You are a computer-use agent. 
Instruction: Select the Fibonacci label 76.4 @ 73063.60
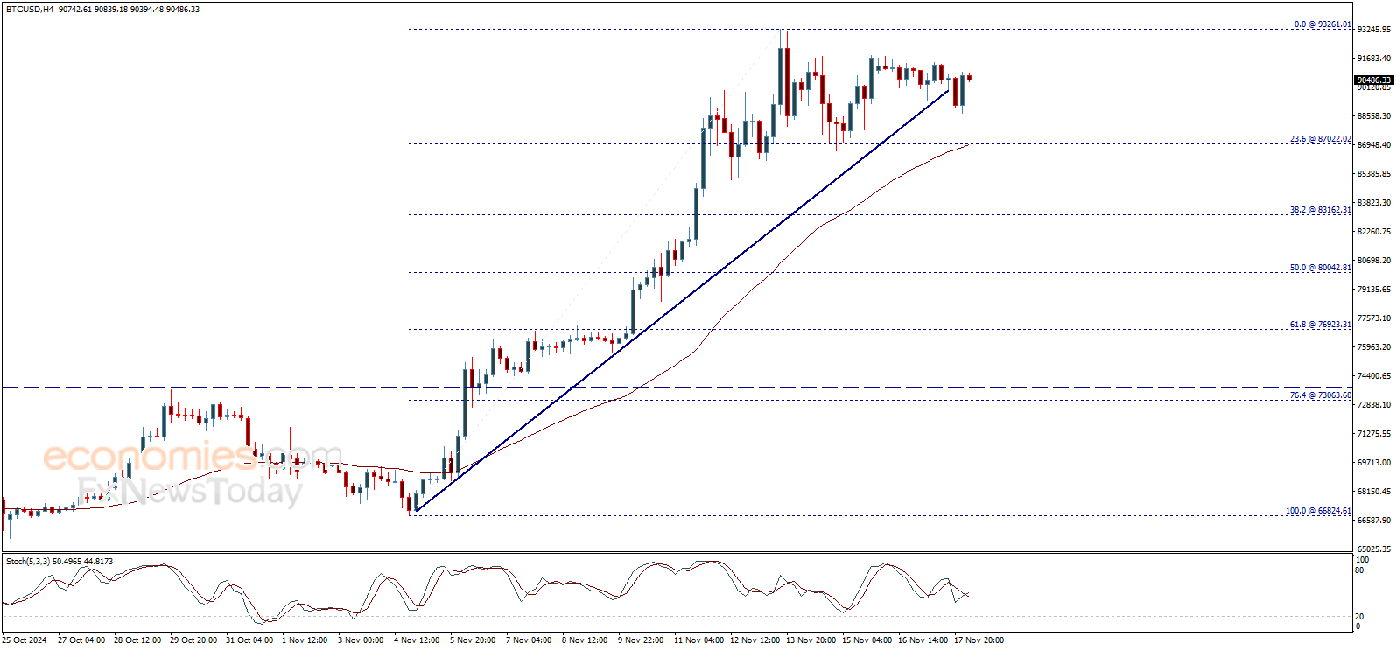point(1320,395)
